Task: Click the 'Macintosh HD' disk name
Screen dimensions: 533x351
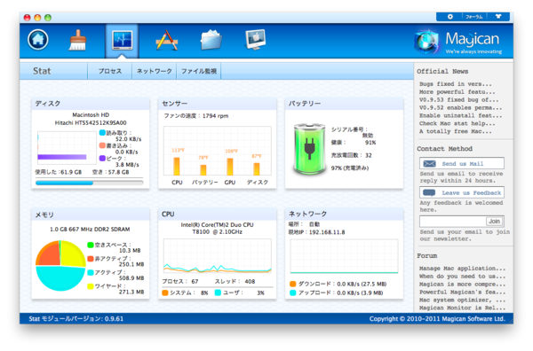Action: [x=91, y=115]
